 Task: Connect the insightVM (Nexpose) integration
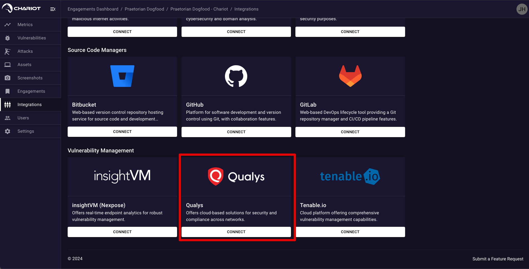point(122,232)
